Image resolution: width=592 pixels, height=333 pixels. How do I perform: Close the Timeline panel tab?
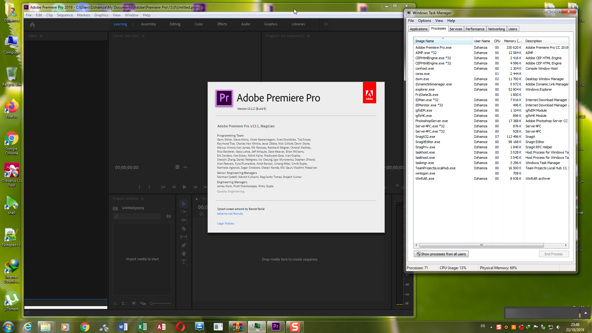point(197,199)
